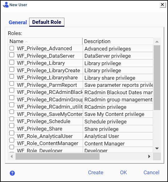168x182 pixels.
Task: Sort by the Name column header
Action: (x=45, y=41)
